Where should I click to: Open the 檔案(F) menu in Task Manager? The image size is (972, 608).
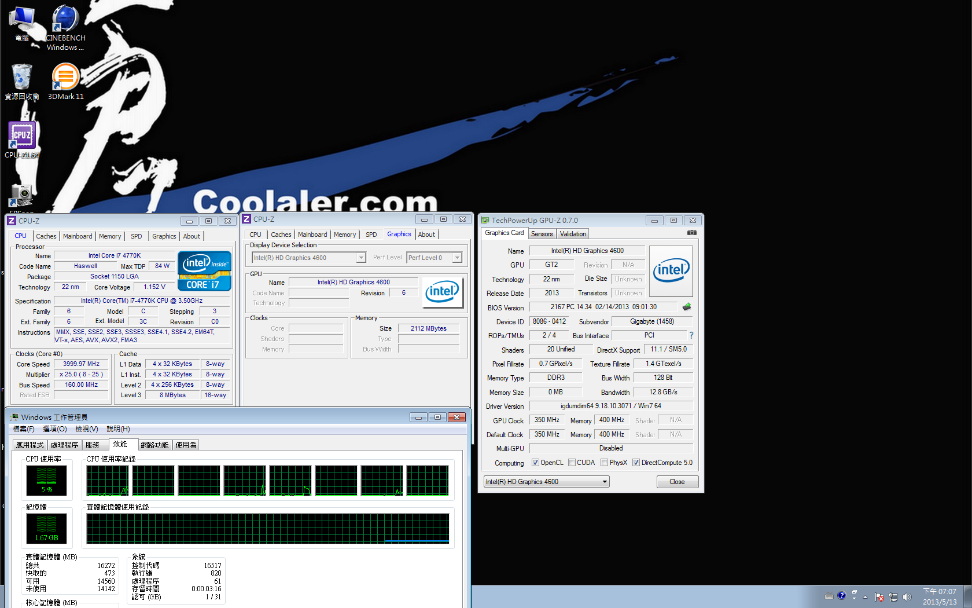[24, 429]
